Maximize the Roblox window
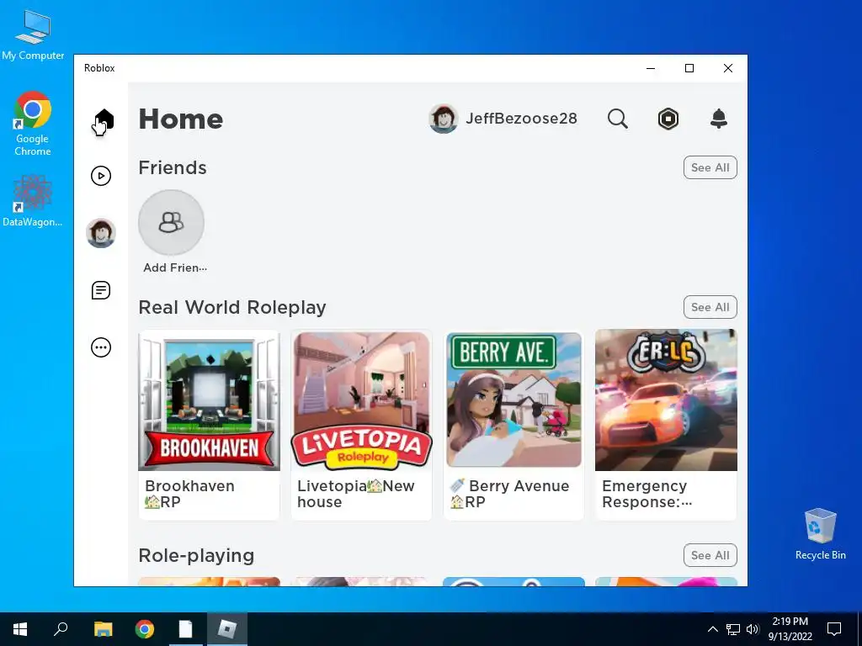 (689, 68)
